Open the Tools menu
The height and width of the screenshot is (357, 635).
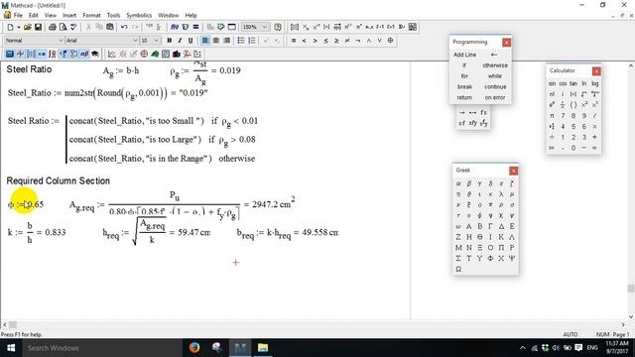point(113,16)
